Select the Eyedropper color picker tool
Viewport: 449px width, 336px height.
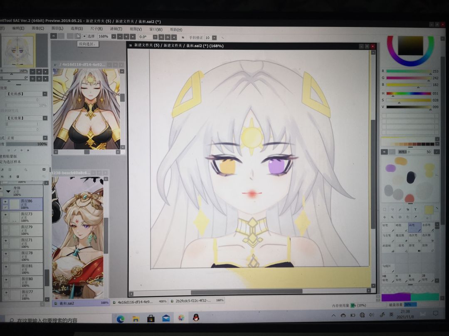(415, 217)
